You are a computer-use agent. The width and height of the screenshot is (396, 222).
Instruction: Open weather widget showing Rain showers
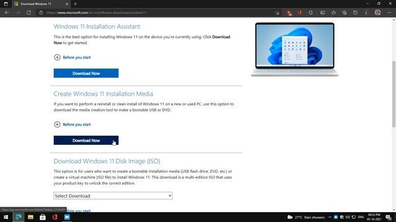pos(306,217)
